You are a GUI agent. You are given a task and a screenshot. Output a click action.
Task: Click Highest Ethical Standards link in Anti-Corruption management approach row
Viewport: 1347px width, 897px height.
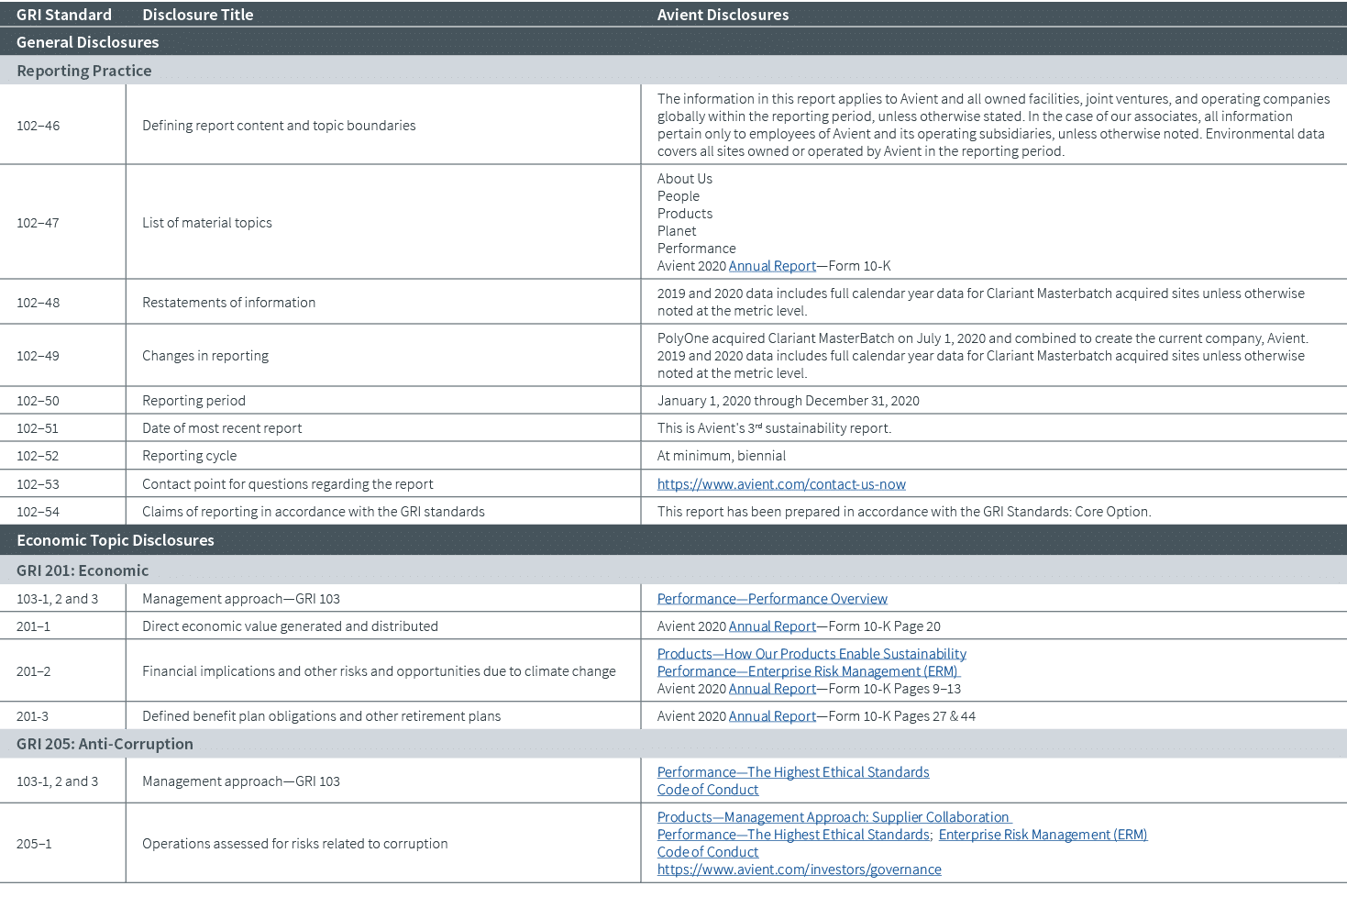[x=792, y=772]
